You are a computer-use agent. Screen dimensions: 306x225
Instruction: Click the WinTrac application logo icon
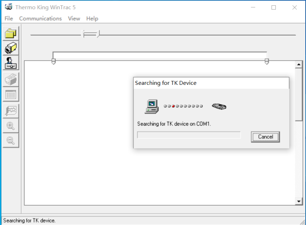pos(8,7)
